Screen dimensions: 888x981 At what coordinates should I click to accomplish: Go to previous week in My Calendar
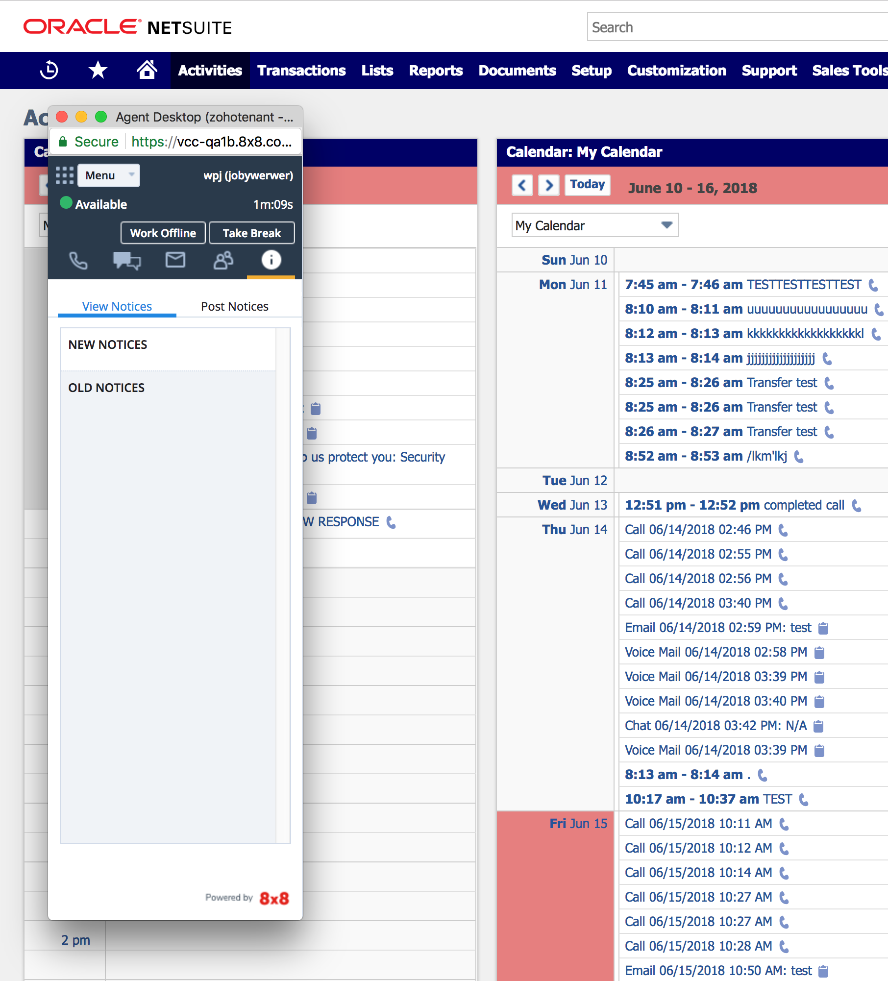(x=522, y=185)
